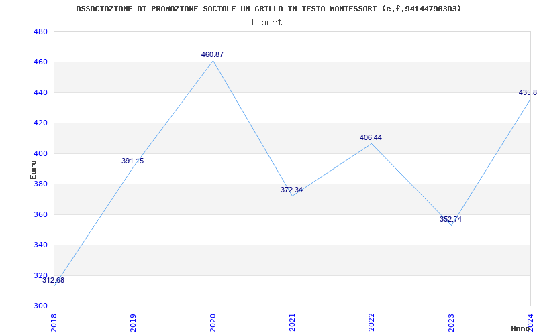Click the 312.68 data label at 2018
537x335 pixels.
pos(54,281)
